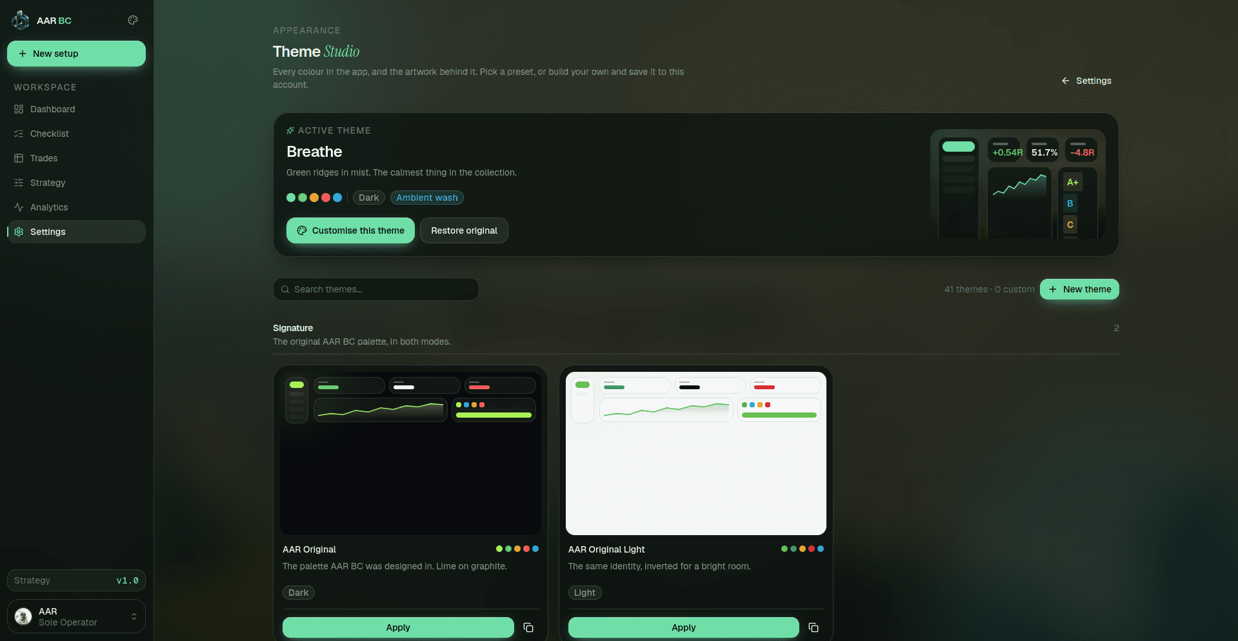Click the Checklist icon in the sidebar
Viewport: 1238px width, 641px height.
coord(19,134)
